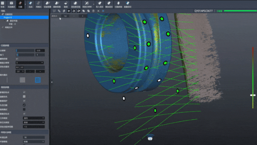
Task: Adjust the 分辨率 resolution slider
Action: [25, 50]
